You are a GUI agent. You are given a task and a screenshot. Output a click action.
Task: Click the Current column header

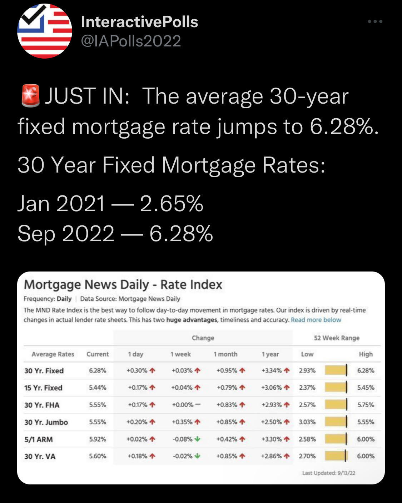(x=98, y=354)
